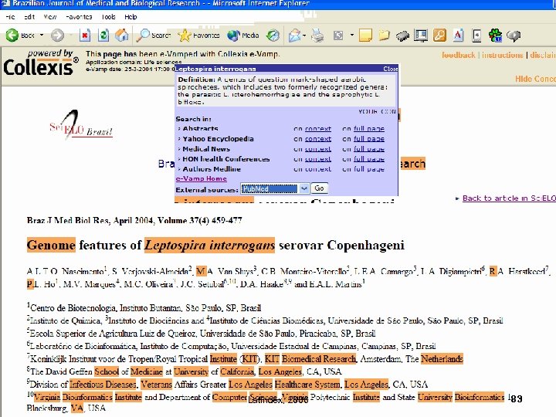Image resolution: width=556 pixels, height=417 pixels.
Task: Search Medical News on full page
Action: click(x=369, y=149)
